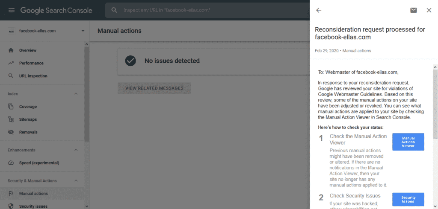The width and height of the screenshot is (438, 209).
Task: Click the Index section label
Action: pos(12,94)
